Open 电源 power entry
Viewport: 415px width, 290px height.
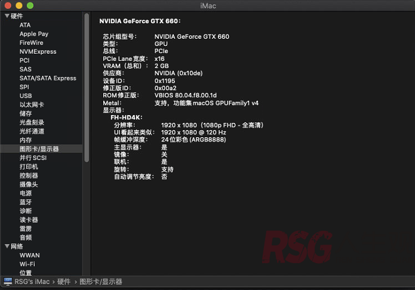pyautogui.click(x=26, y=193)
